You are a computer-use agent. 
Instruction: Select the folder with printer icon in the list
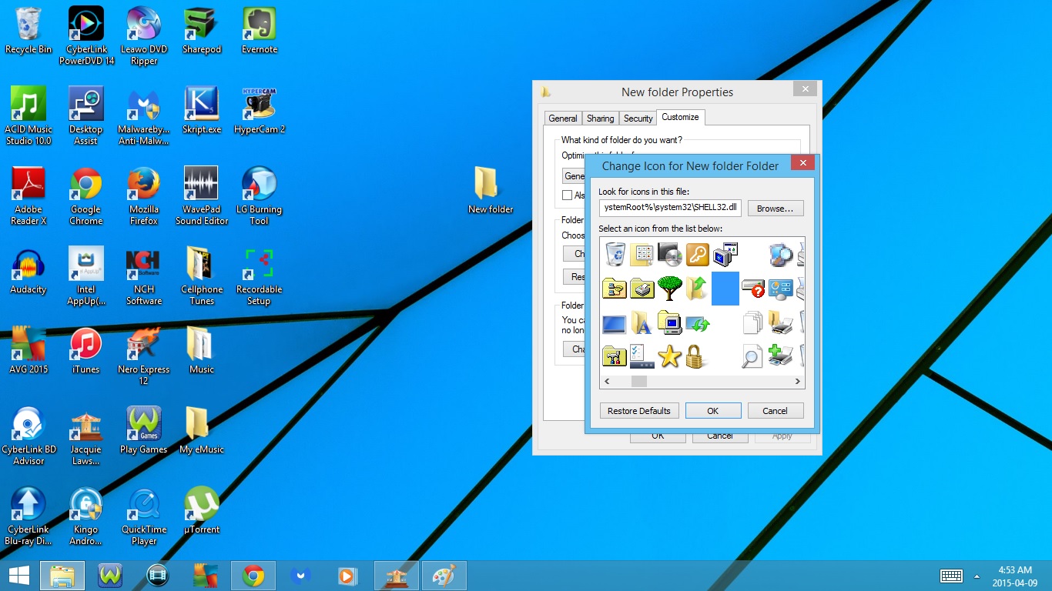tap(780, 322)
